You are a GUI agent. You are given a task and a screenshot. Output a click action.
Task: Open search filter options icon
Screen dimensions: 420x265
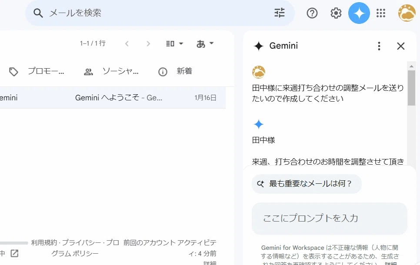tap(280, 13)
